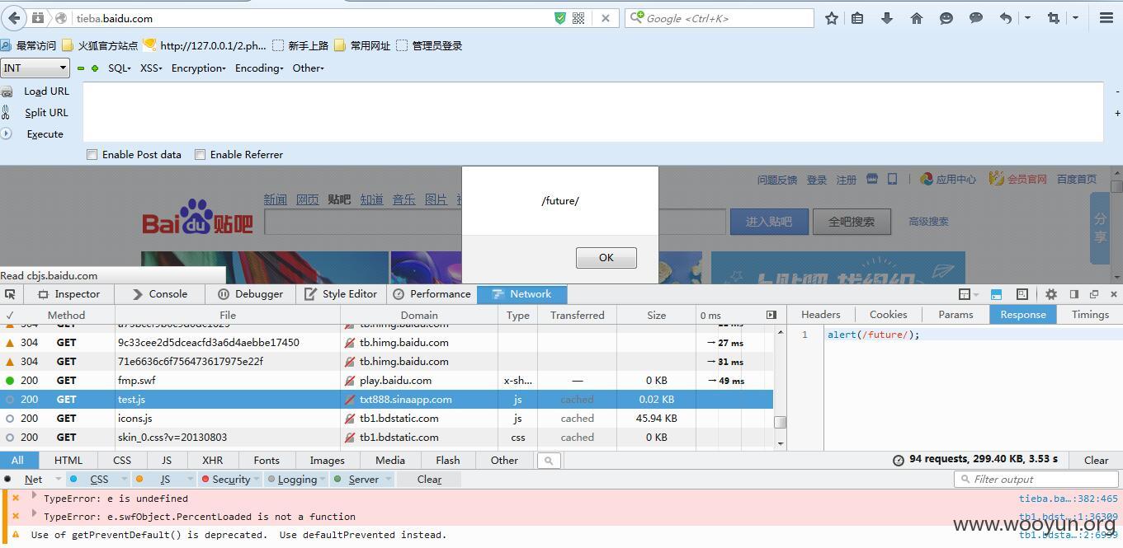Select the test.js request row
1123x548 pixels.
point(386,400)
